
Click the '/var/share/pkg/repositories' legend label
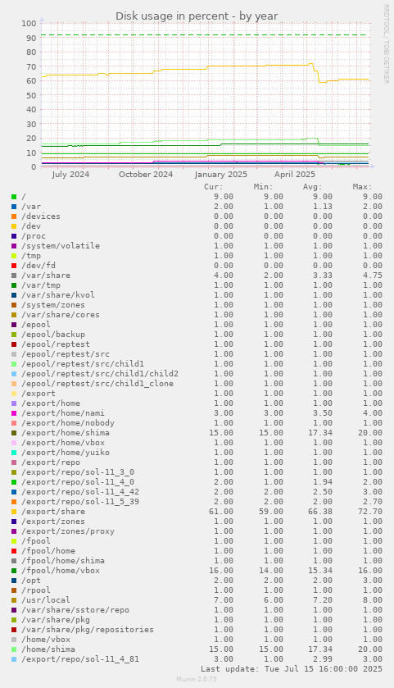pyautogui.click(x=88, y=630)
